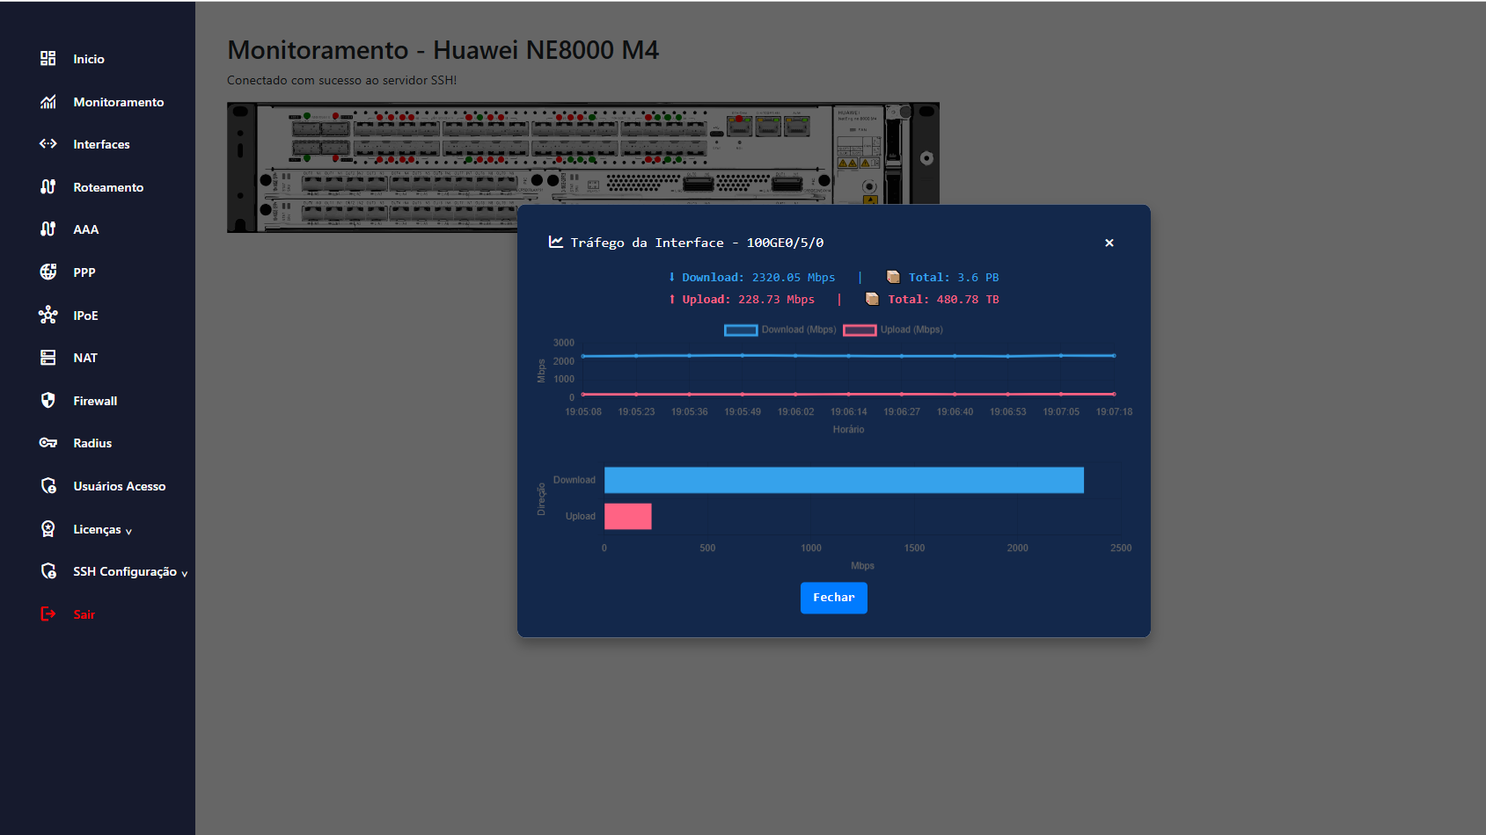Open the PPP sidebar entry
1486x835 pixels.
84,272
